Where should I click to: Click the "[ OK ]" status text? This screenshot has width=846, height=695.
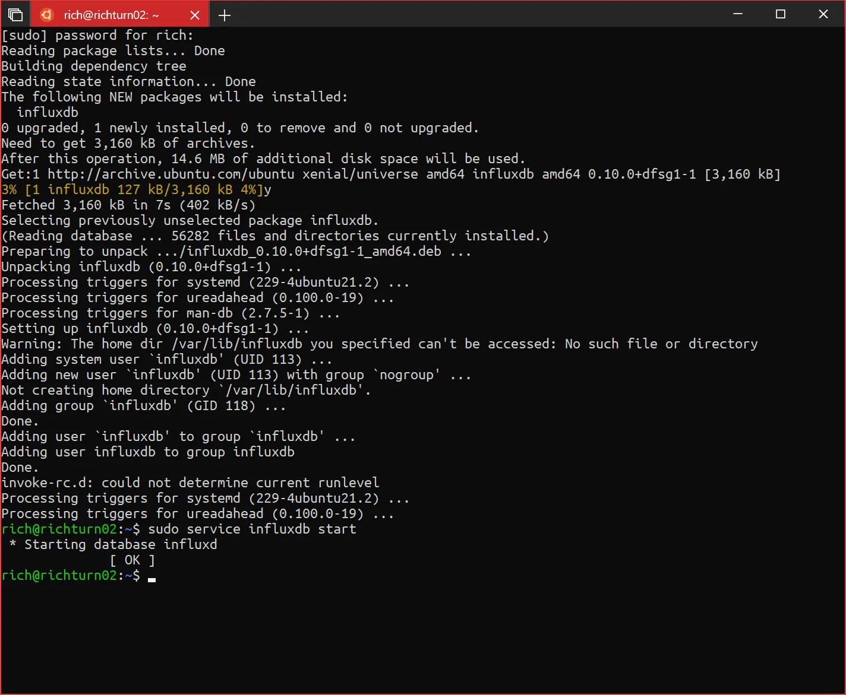tap(132, 560)
